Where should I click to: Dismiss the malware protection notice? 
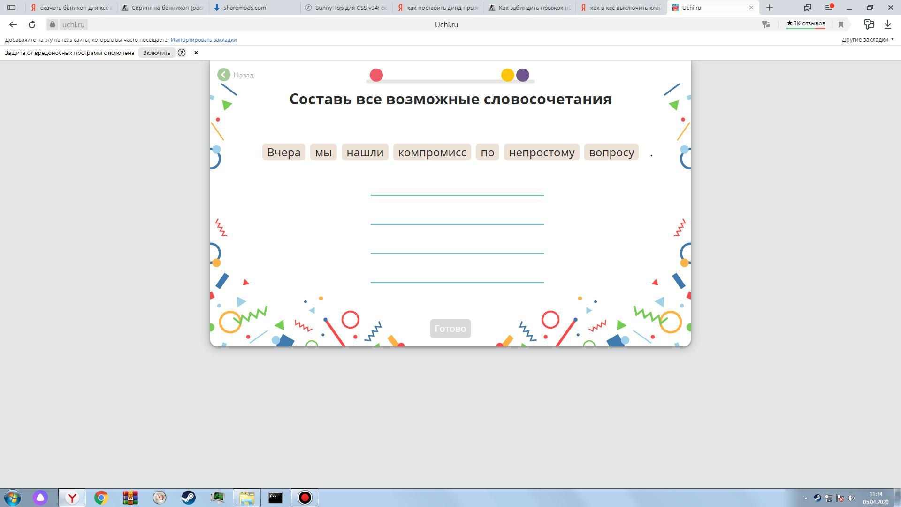pyautogui.click(x=196, y=53)
